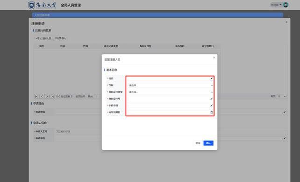Go to the first page of table

click(36, 97)
